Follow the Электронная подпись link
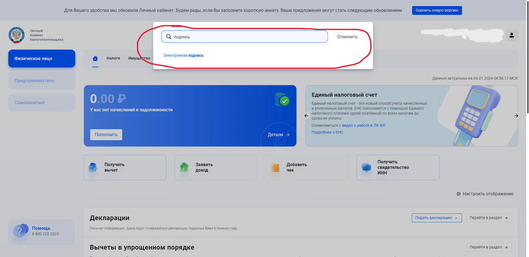This screenshot has width=529, height=257. coord(183,55)
